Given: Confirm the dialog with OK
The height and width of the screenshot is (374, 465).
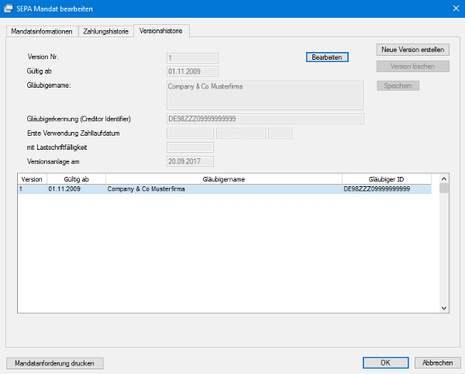Looking at the screenshot, I should 385,362.
